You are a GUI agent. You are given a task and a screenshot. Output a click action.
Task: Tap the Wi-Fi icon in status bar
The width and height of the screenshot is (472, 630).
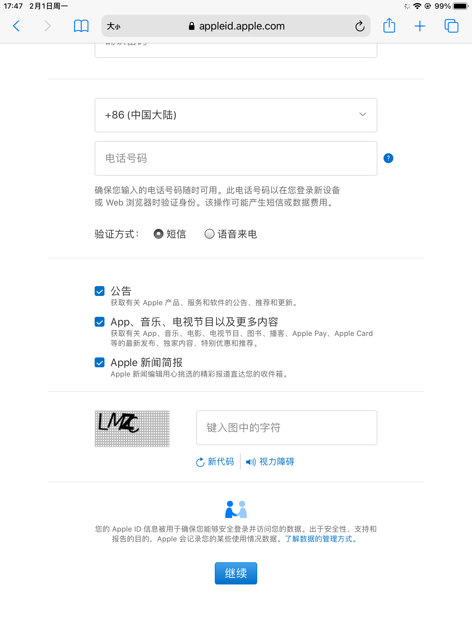click(417, 6)
